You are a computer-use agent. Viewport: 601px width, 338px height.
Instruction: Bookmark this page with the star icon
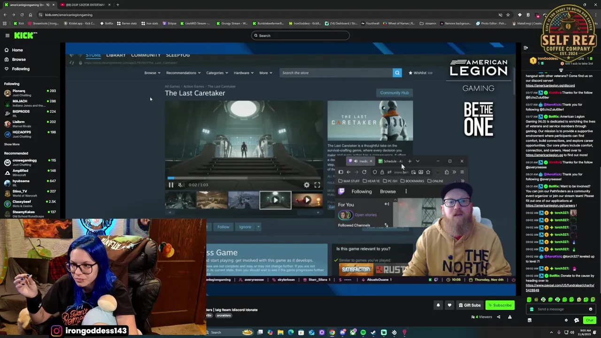(508, 15)
